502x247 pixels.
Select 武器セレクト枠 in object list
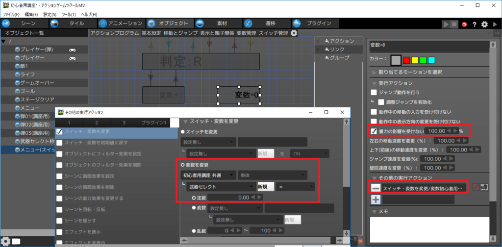click(x=37, y=141)
